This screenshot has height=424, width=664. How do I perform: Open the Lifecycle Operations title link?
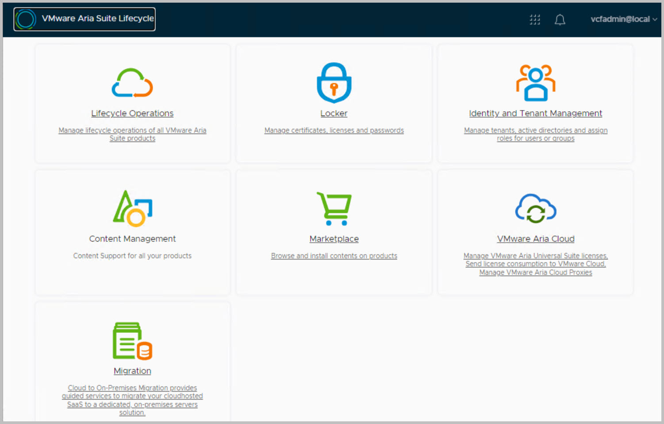pyautogui.click(x=132, y=113)
